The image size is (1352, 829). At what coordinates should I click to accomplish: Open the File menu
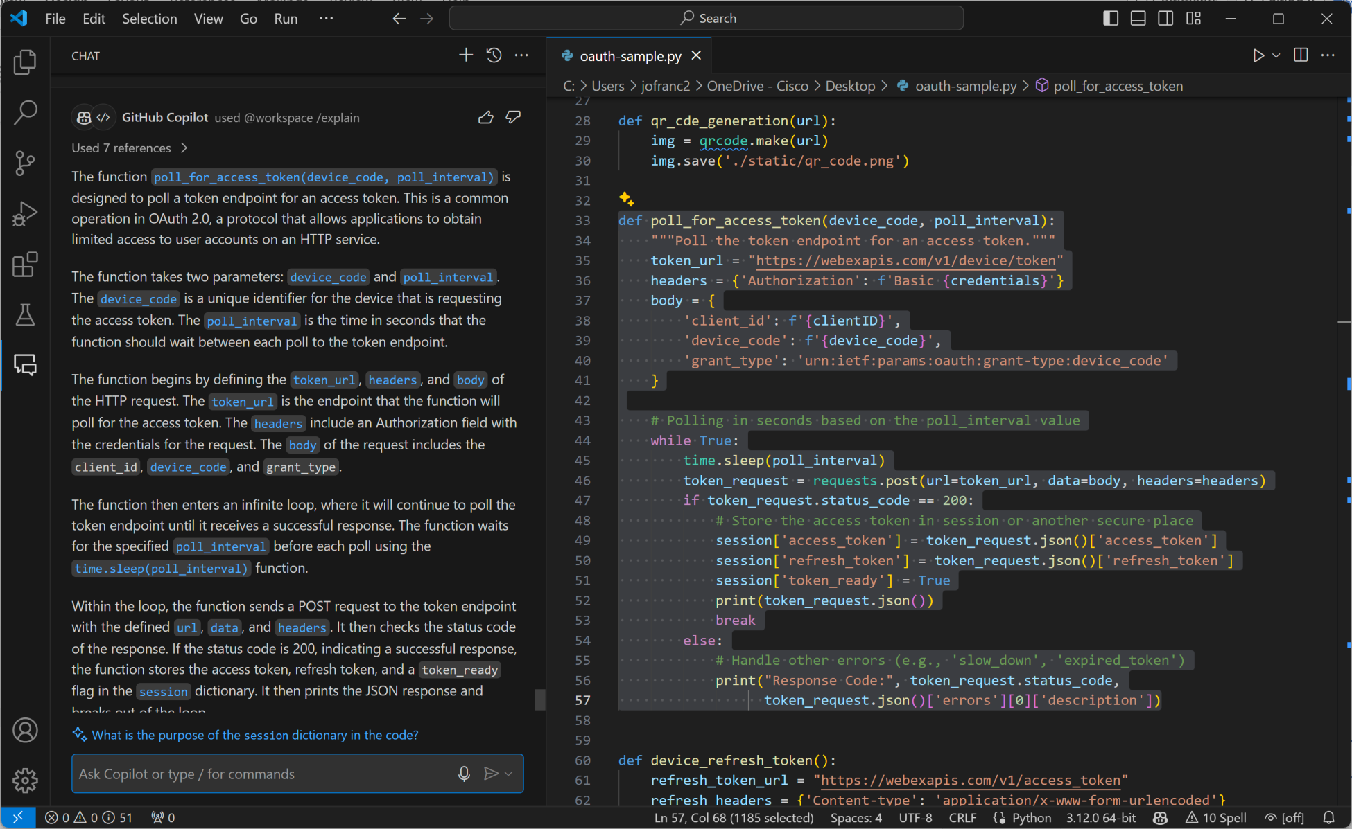point(55,19)
